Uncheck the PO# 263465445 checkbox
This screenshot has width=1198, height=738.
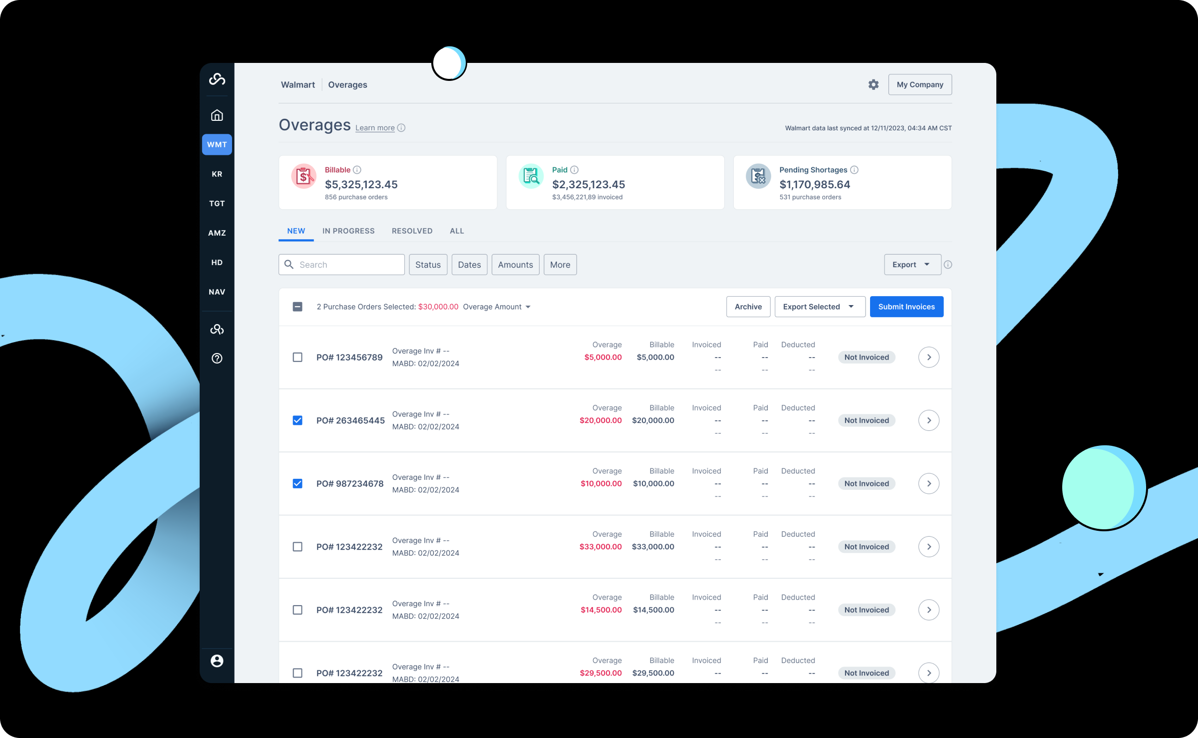298,420
